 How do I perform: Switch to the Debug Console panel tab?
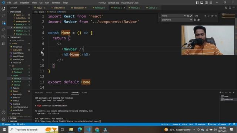pos(62,93)
